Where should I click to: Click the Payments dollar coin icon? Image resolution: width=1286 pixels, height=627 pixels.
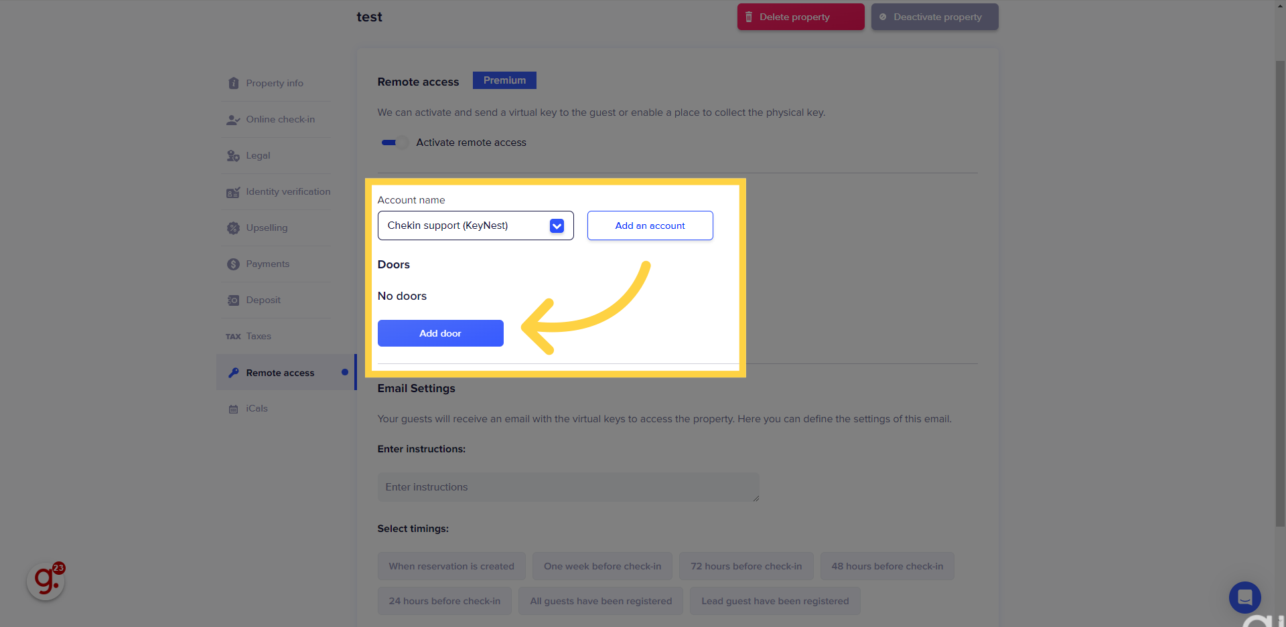233,264
